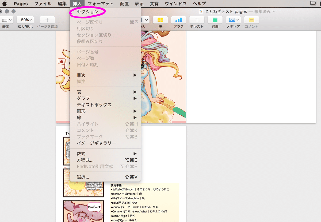Image resolution: width=321 pixels, height=222 pixels.
Task: Click the line beginning with tel/telle
Action: tap(140, 189)
